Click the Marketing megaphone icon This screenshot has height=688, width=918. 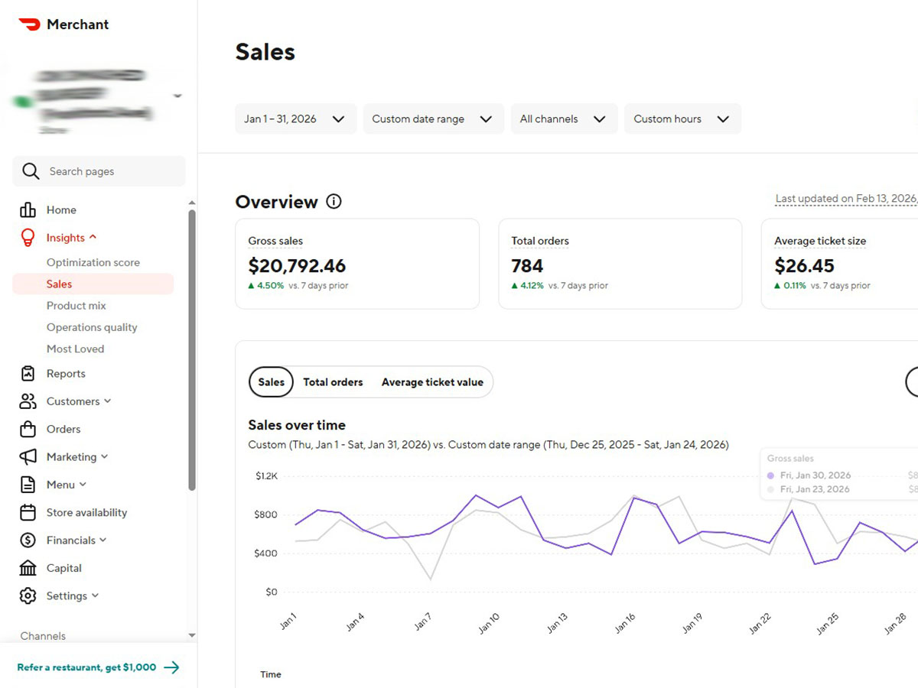(26, 456)
